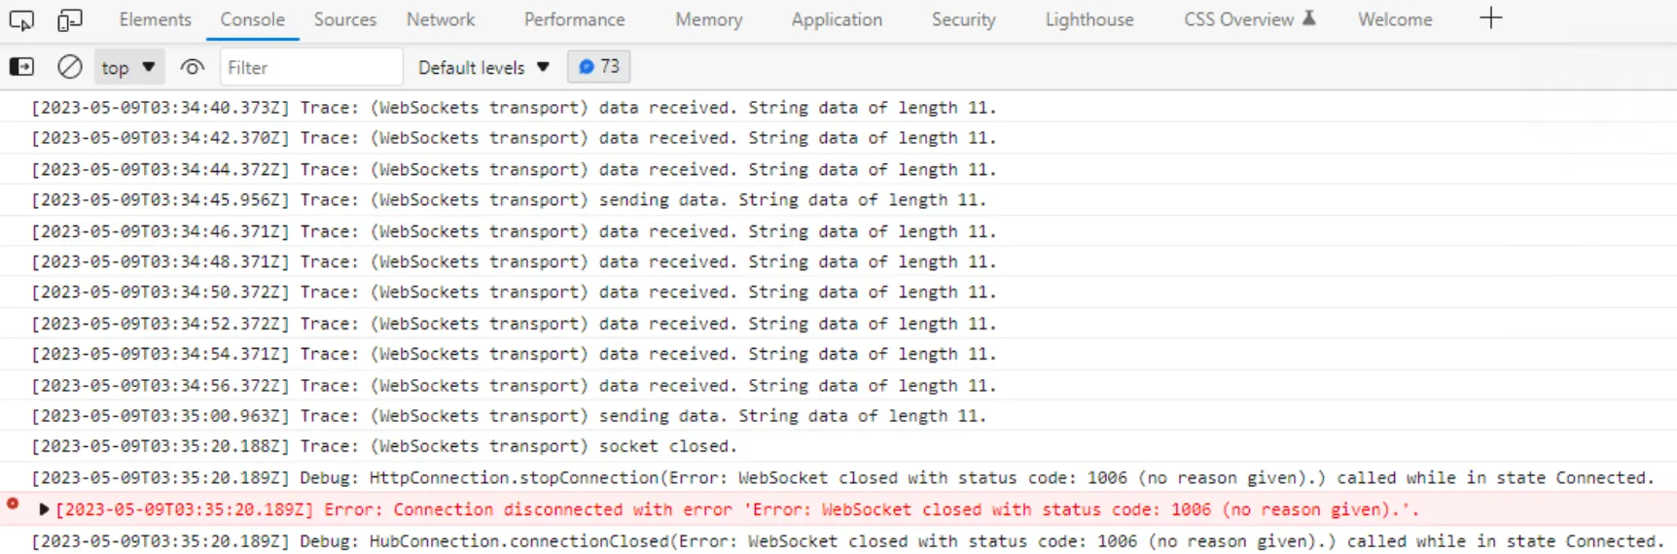
Task: Create a live expression eye icon
Action: 192,67
